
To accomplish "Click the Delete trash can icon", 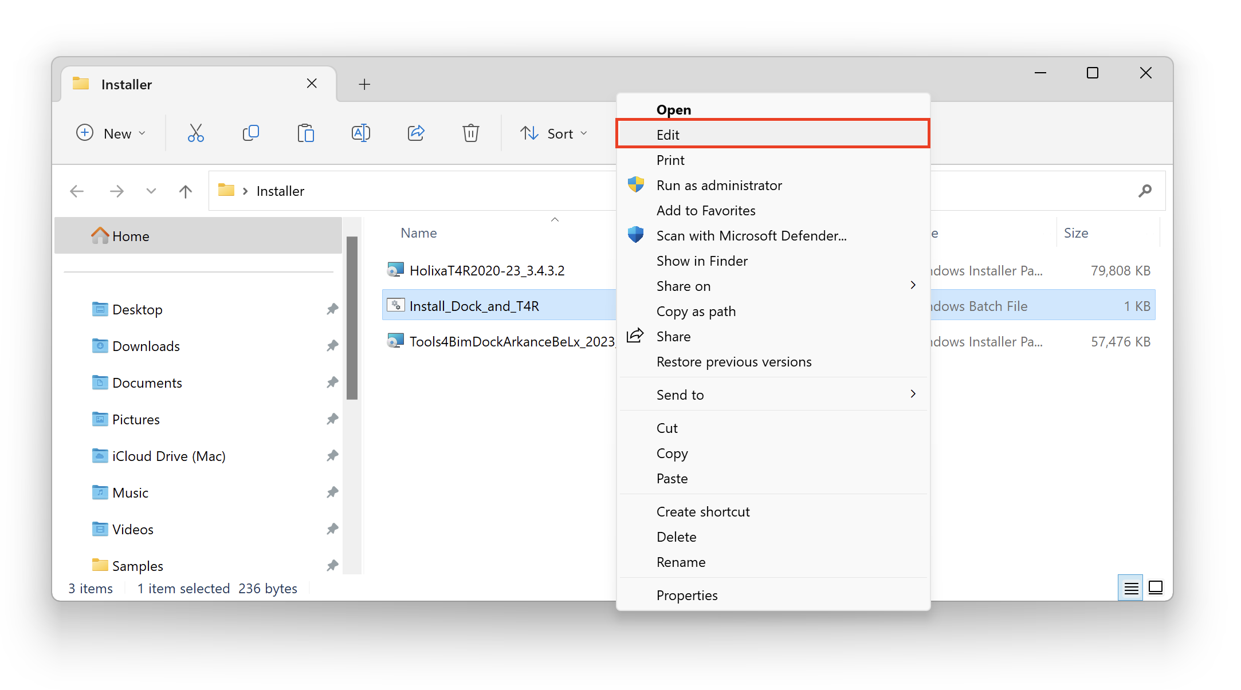I will (x=470, y=133).
